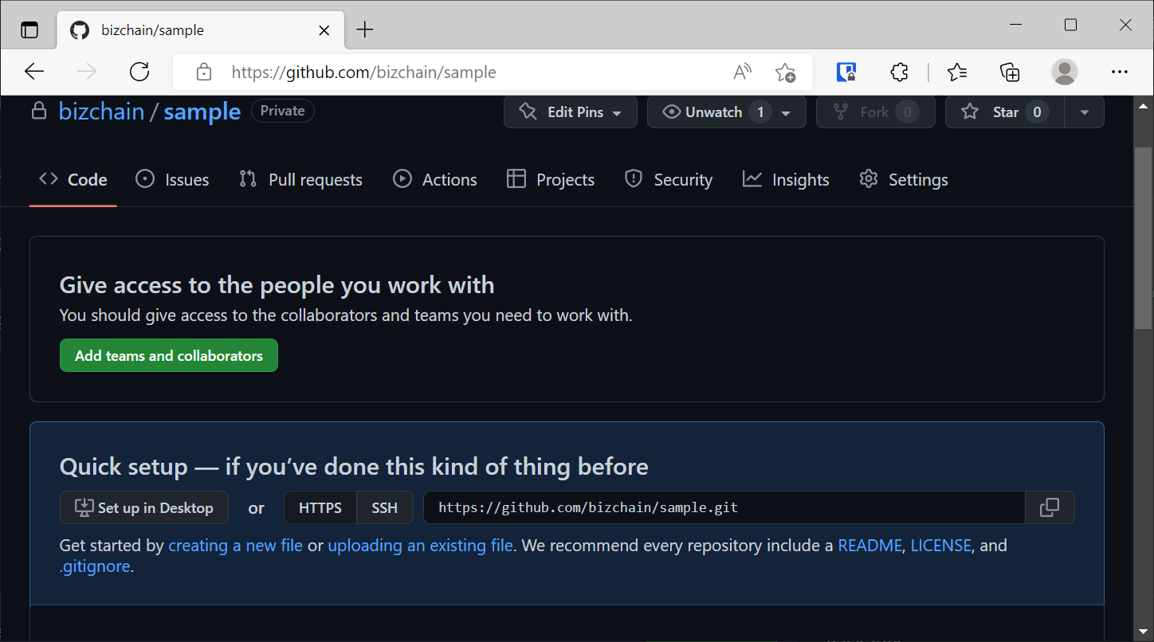Expand the Star button dropdown arrow
The width and height of the screenshot is (1154, 642).
(1084, 112)
